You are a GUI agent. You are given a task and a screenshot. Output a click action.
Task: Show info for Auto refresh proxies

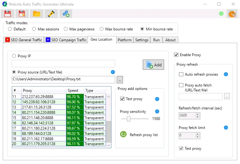pos(226,74)
